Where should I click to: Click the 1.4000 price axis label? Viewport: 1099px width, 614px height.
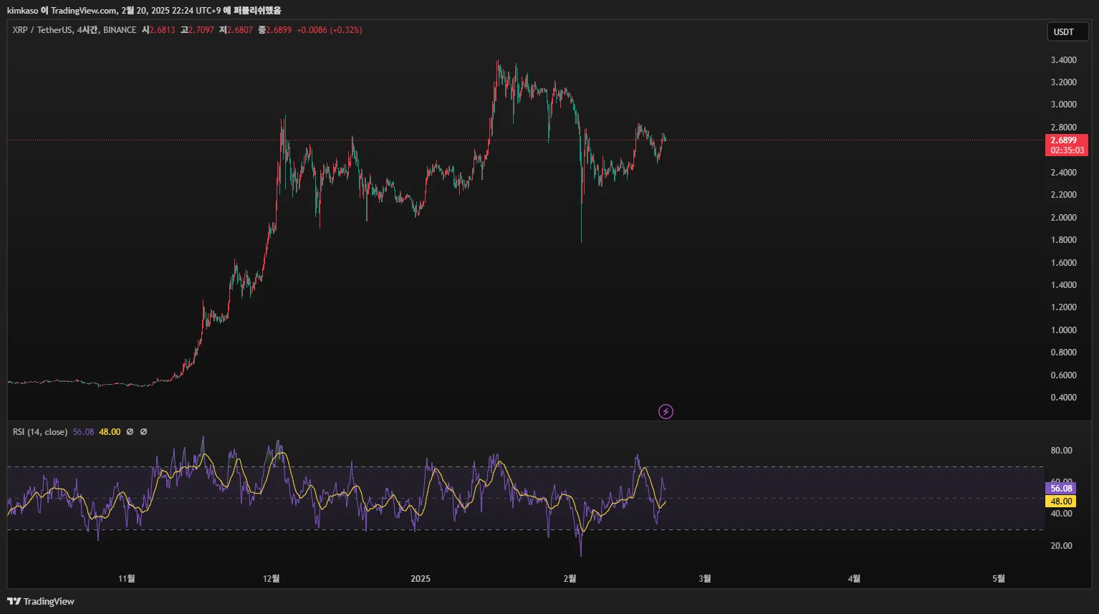pyautogui.click(x=1064, y=285)
